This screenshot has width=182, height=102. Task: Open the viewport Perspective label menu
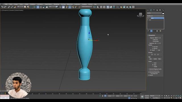(5, 10)
